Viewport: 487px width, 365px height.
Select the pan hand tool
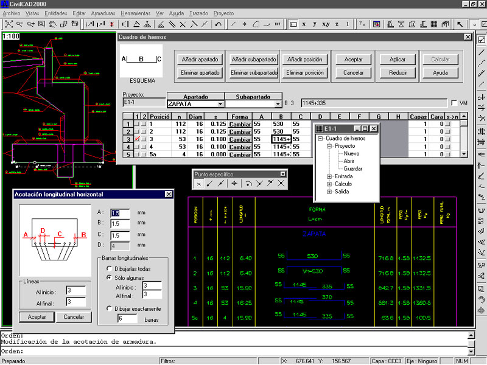tap(52, 24)
